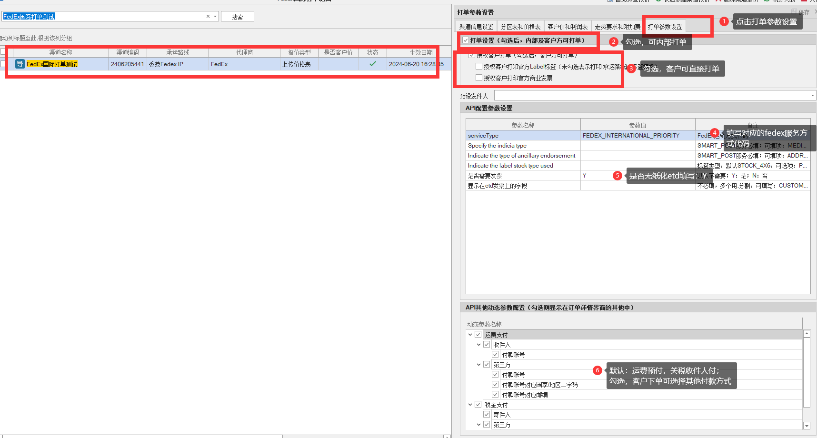Clear the search box with the X icon
The image size is (817, 438).
click(x=208, y=16)
